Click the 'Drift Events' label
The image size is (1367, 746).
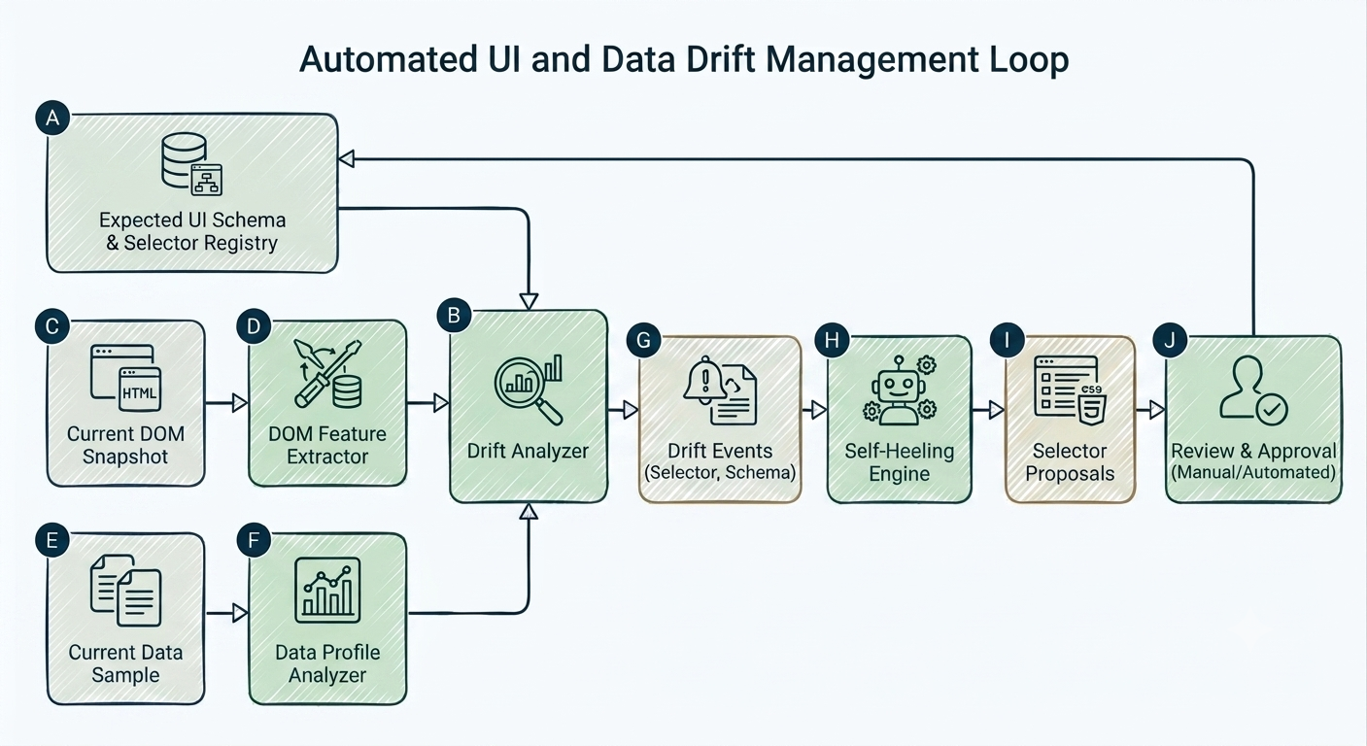coord(720,451)
